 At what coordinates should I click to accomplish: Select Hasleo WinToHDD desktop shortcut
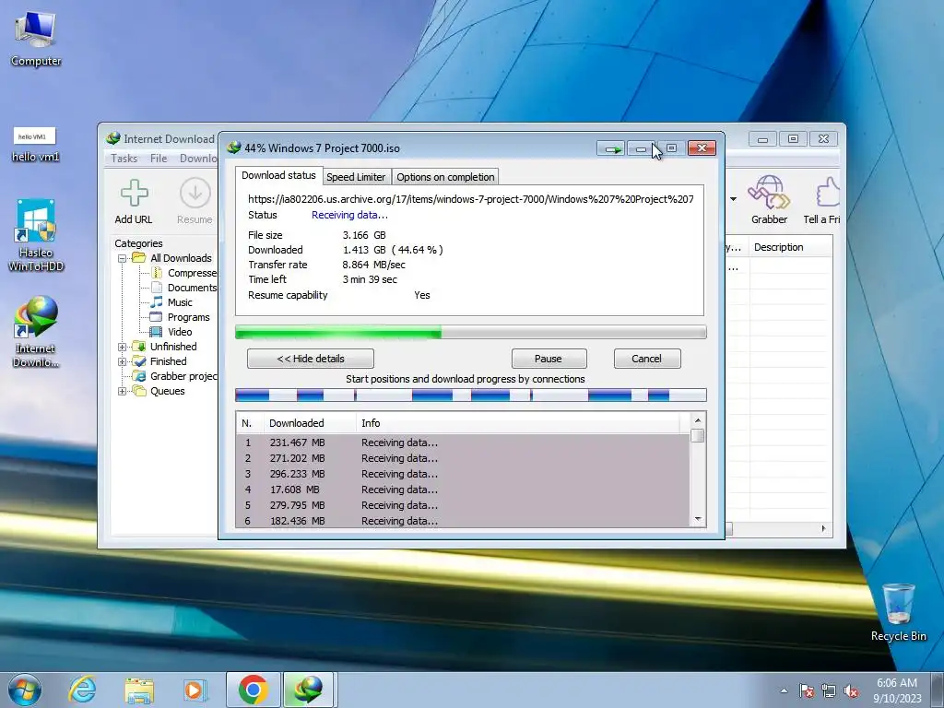coord(36,235)
